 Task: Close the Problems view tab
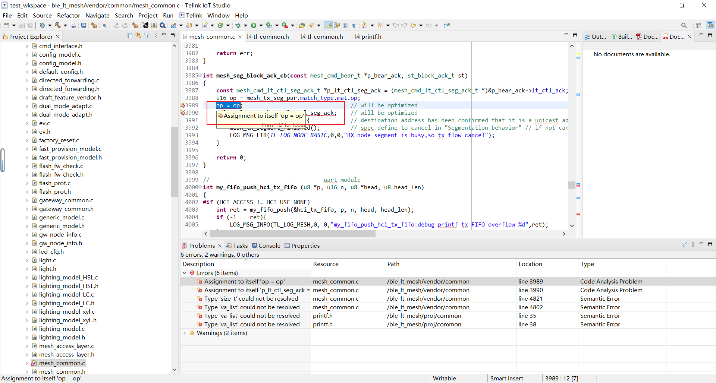(x=220, y=246)
